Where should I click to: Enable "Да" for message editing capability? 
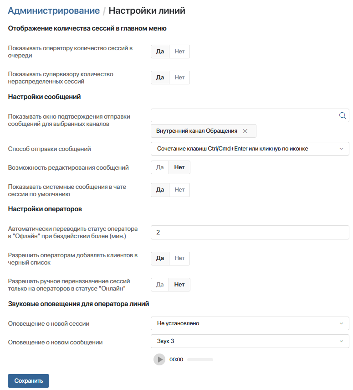click(x=159, y=167)
